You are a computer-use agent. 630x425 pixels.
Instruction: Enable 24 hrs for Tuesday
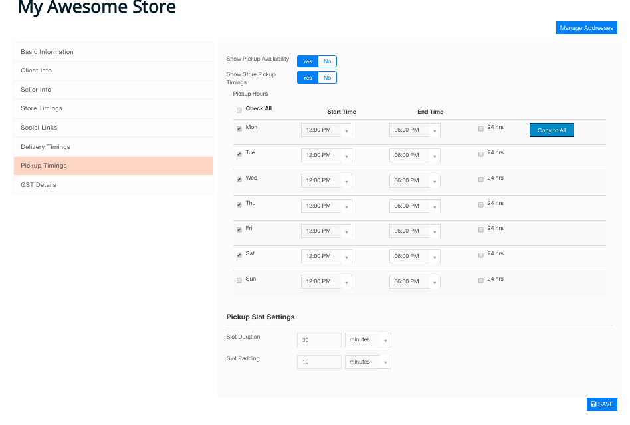[481, 154]
